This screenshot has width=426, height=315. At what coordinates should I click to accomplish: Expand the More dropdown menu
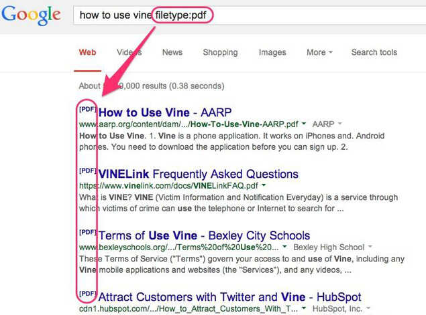point(320,52)
